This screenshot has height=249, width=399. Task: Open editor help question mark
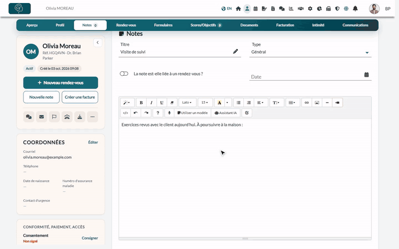pyautogui.click(x=158, y=113)
